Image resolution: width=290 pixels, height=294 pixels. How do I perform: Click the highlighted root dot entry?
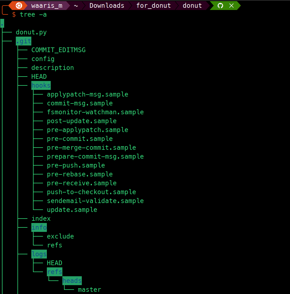click(2, 23)
